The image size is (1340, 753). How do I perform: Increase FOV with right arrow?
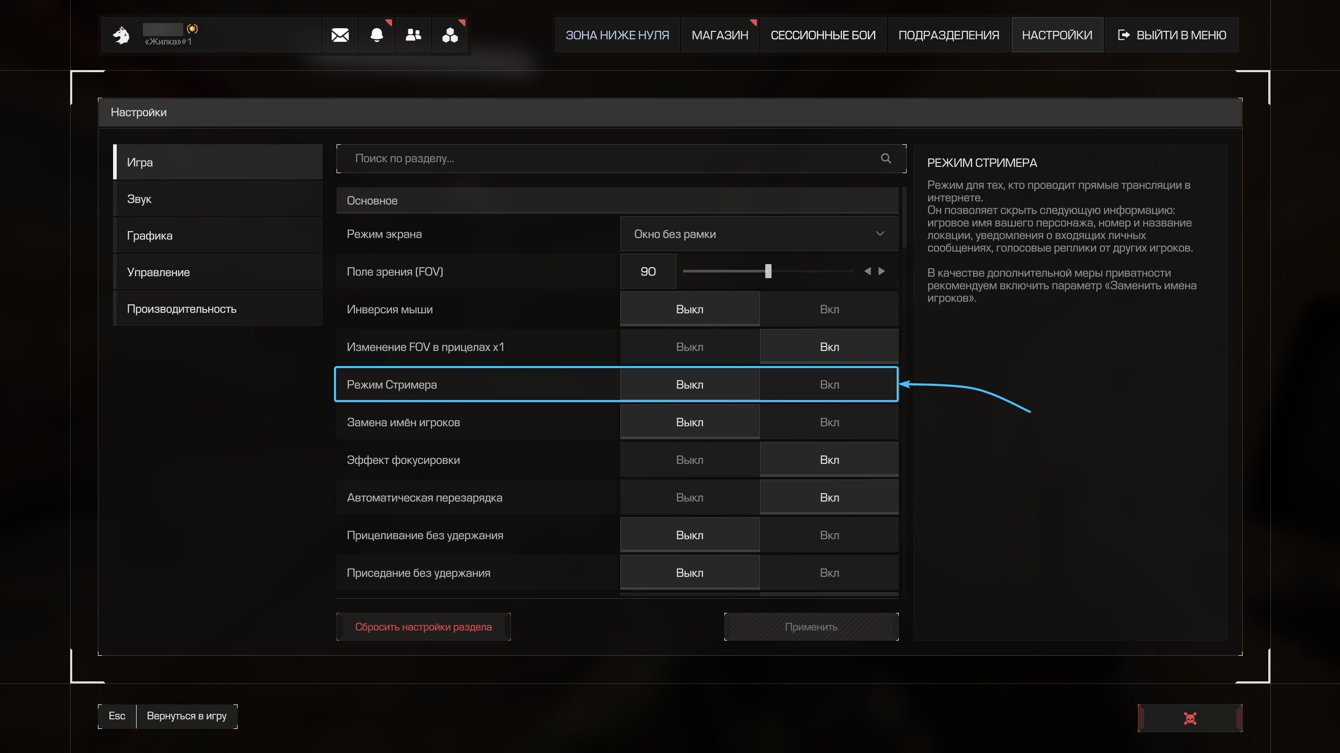click(x=882, y=271)
